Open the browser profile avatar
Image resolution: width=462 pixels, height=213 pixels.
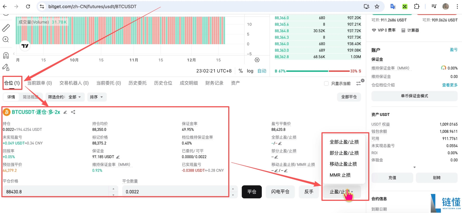[x=445, y=6]
